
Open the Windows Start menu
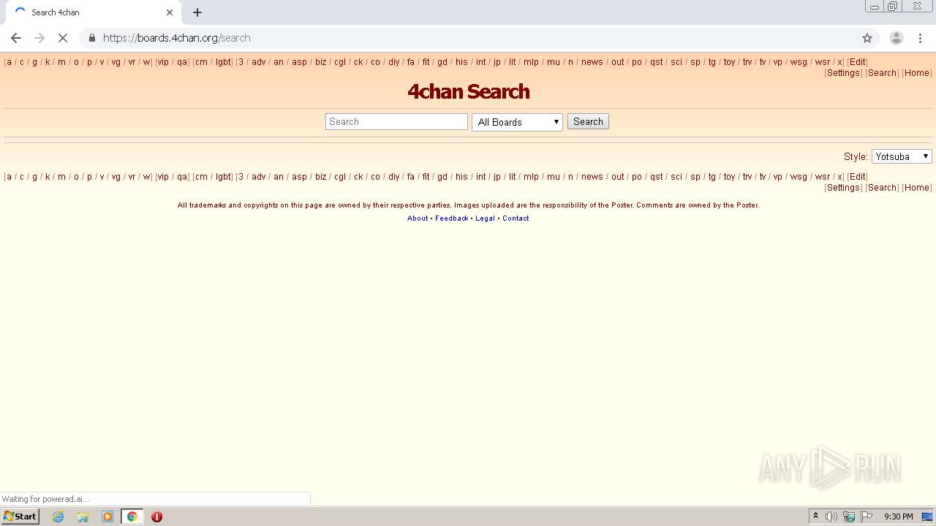click(x=20, y=517)
